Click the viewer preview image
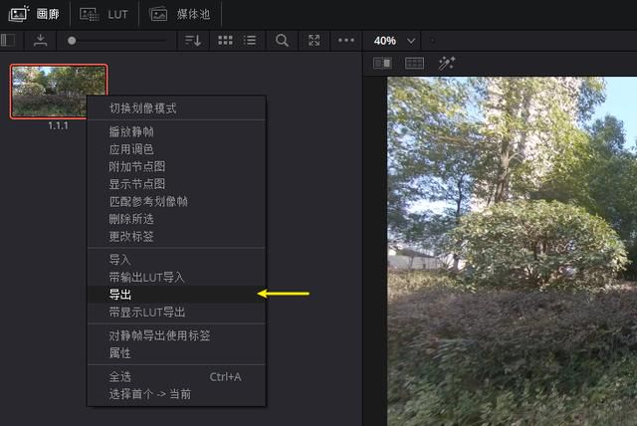Viewport: 637px width, 426px height. 512,251
